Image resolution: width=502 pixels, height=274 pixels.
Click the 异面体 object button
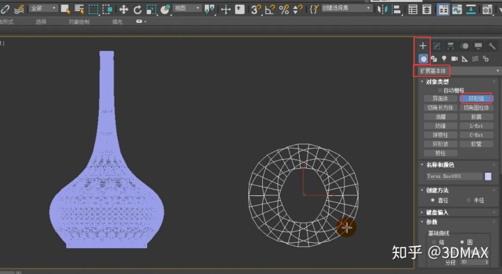[440, 98]
